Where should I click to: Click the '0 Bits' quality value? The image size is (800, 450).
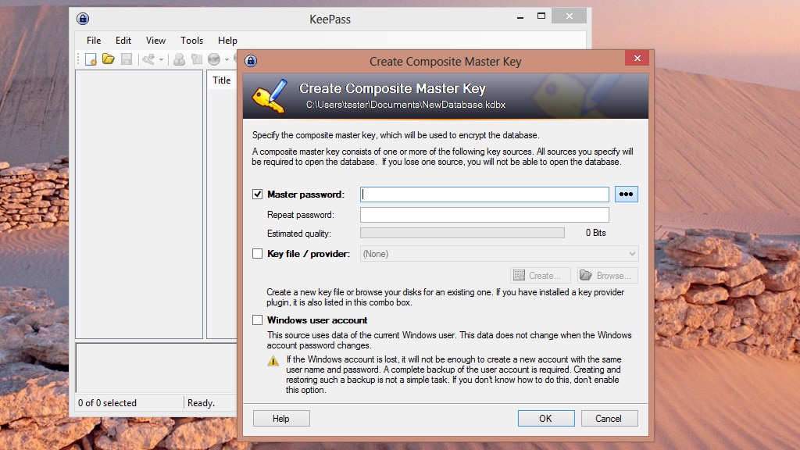pyautogui.click(x=596, y=233)
